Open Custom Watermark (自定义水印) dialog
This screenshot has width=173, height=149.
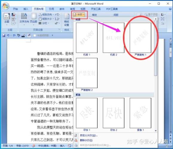point(89,135)
